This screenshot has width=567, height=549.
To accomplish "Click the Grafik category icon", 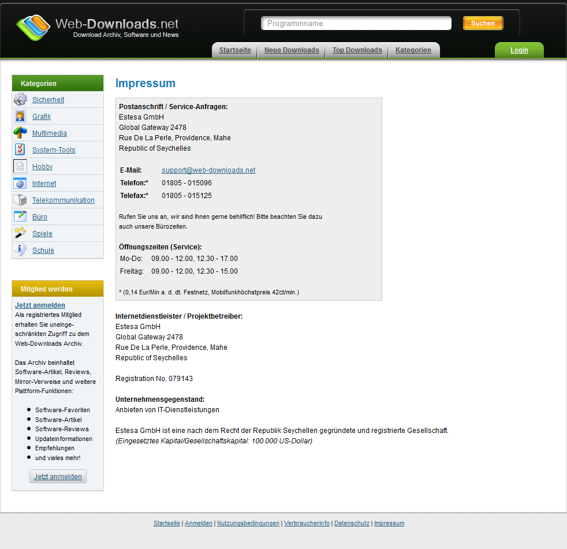I will click(20, 116).
